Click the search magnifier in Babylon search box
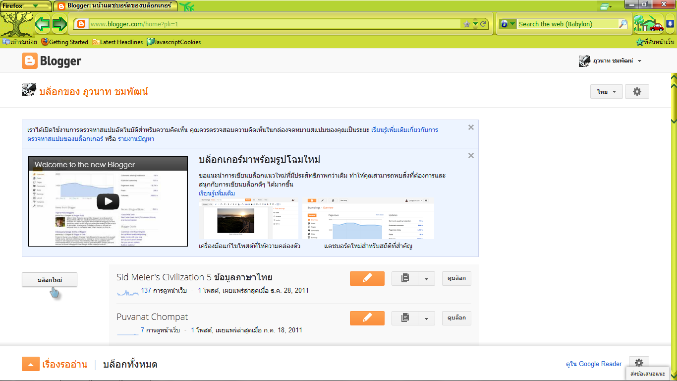This screenshot has width=677, height=381. coord(623,24)
